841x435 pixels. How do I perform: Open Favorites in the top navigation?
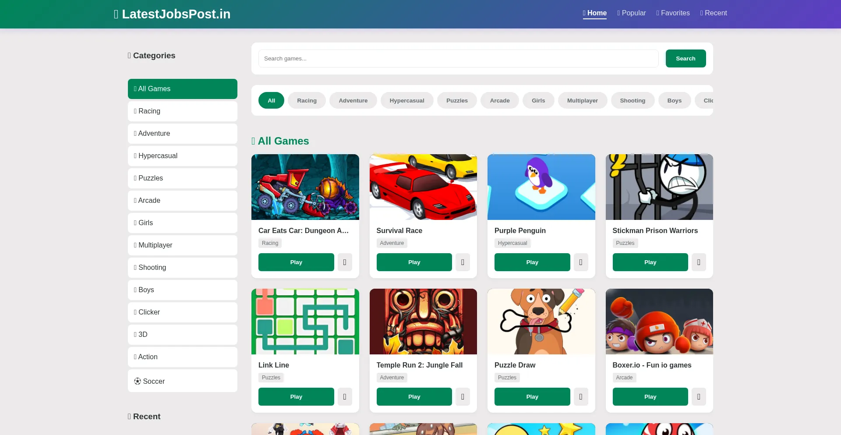coord(673,13)
